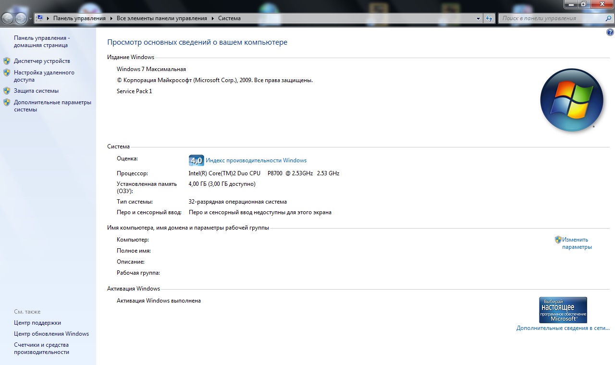Click the copyright line mentioning Microsoft Corp.
This screenshot has height=365, width=615.
215,80
